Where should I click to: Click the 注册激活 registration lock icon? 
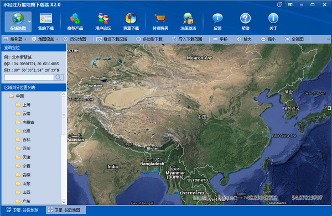[x=188, y=19]
